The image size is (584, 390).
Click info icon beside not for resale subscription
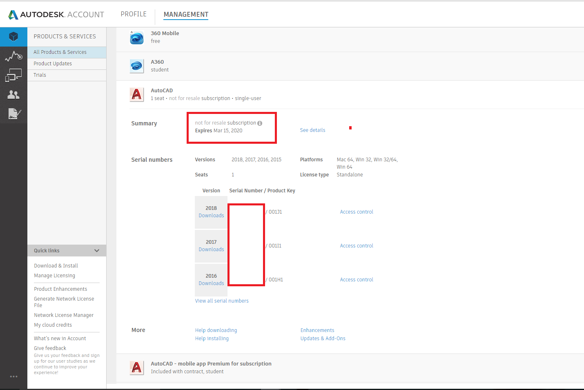(260, 123)
